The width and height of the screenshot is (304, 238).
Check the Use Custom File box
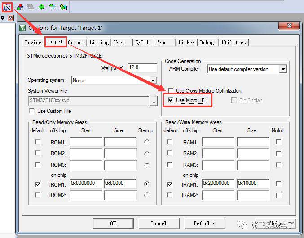(x=32, y=111)
